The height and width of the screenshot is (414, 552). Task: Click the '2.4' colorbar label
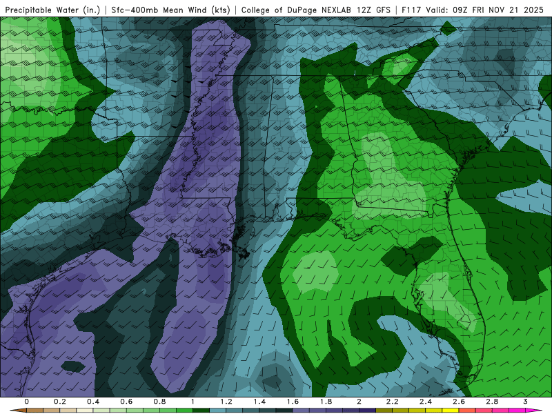(x=426, y=402)
